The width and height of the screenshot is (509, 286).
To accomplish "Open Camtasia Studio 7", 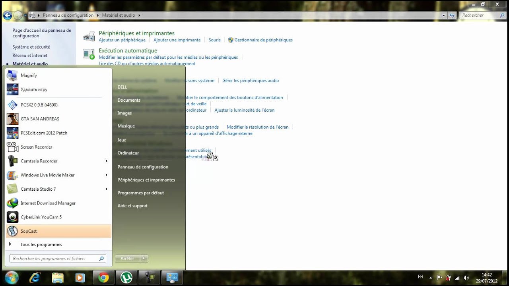I will (58, 189).
